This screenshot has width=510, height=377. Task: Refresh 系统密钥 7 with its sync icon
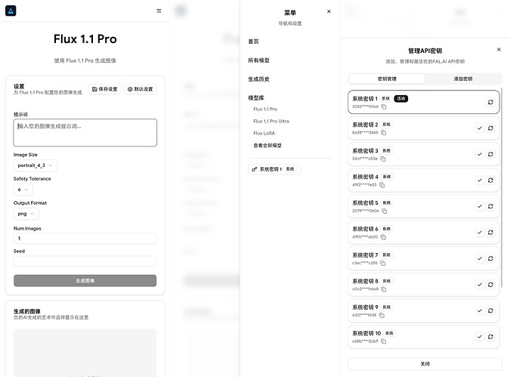[x=490, y=258]
